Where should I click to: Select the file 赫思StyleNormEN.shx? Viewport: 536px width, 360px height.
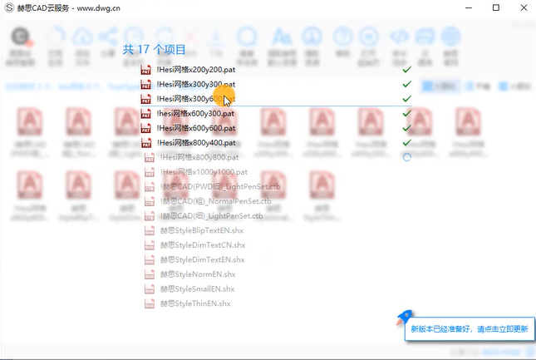point(198,274)
